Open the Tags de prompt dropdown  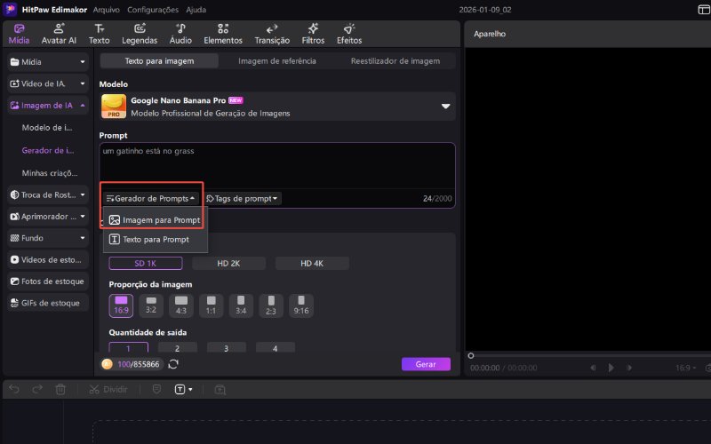243,199
